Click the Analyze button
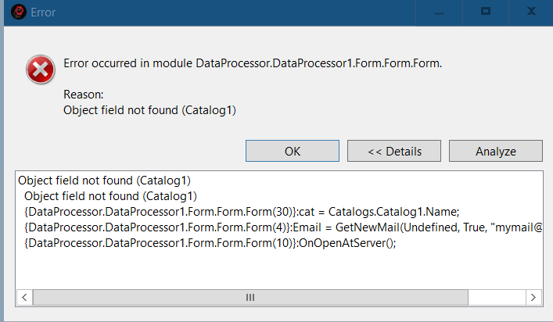The image size is (553, 322). tap(495, 152)
